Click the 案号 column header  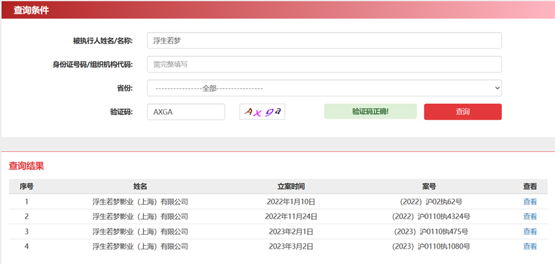(429, 186)
